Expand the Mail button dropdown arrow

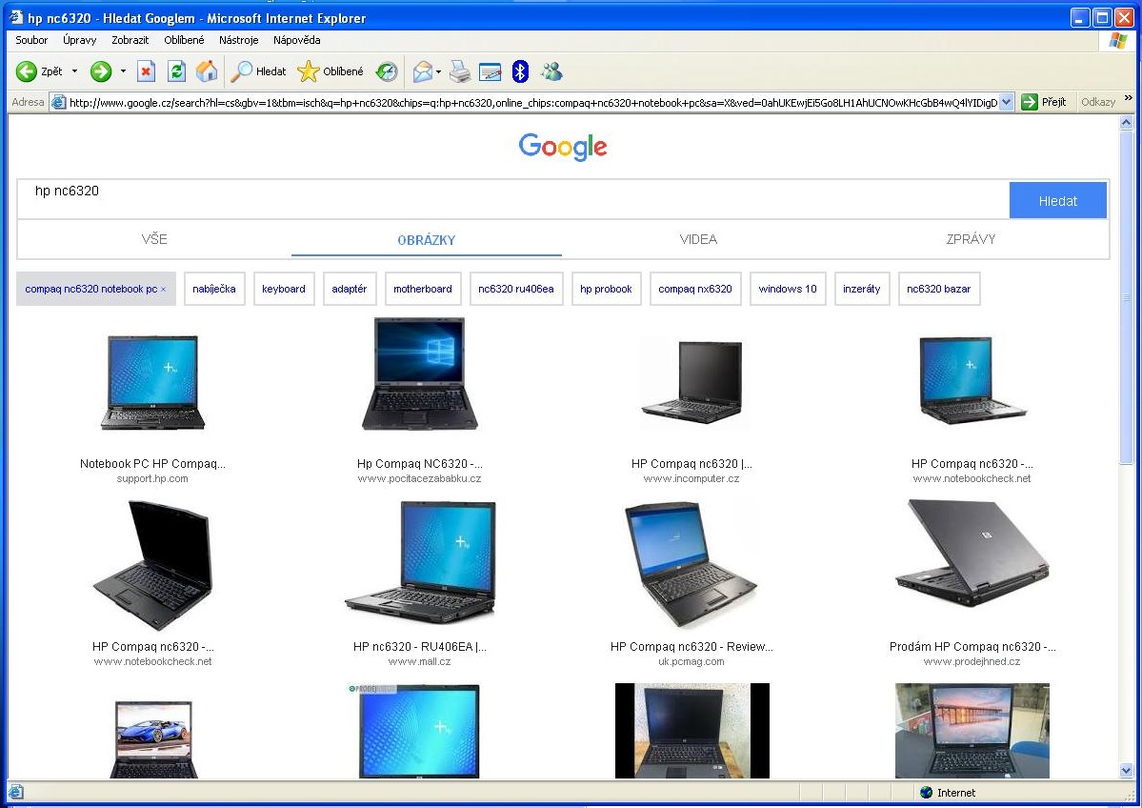tap(438, 72)
